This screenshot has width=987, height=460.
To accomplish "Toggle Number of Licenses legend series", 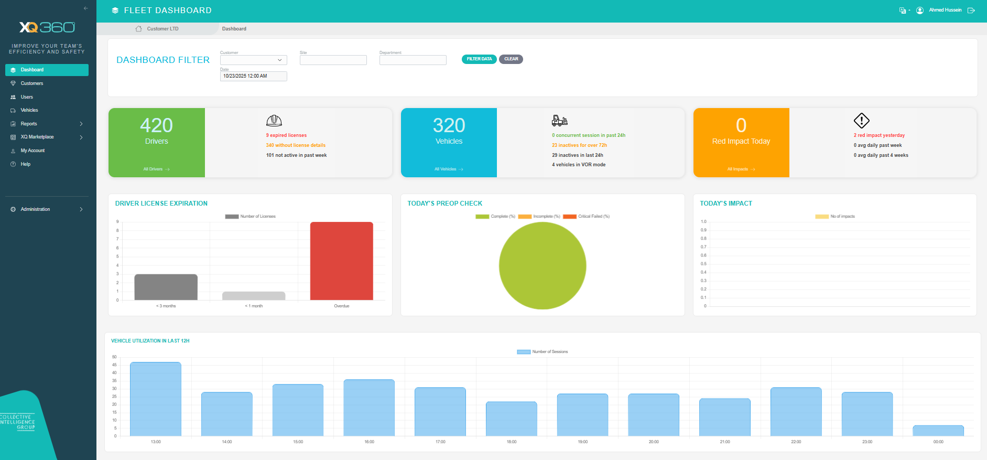I will click(x=251, y=217).
